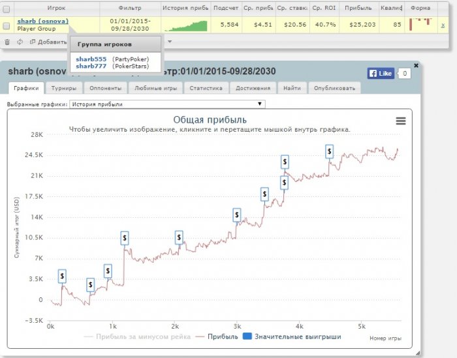Click the Общая прибыль chart title
This screenshot has width=457, height=358.
tap(210, 119)
